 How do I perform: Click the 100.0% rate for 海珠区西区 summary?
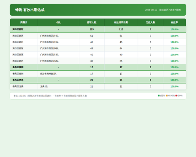tap(174, 29)
